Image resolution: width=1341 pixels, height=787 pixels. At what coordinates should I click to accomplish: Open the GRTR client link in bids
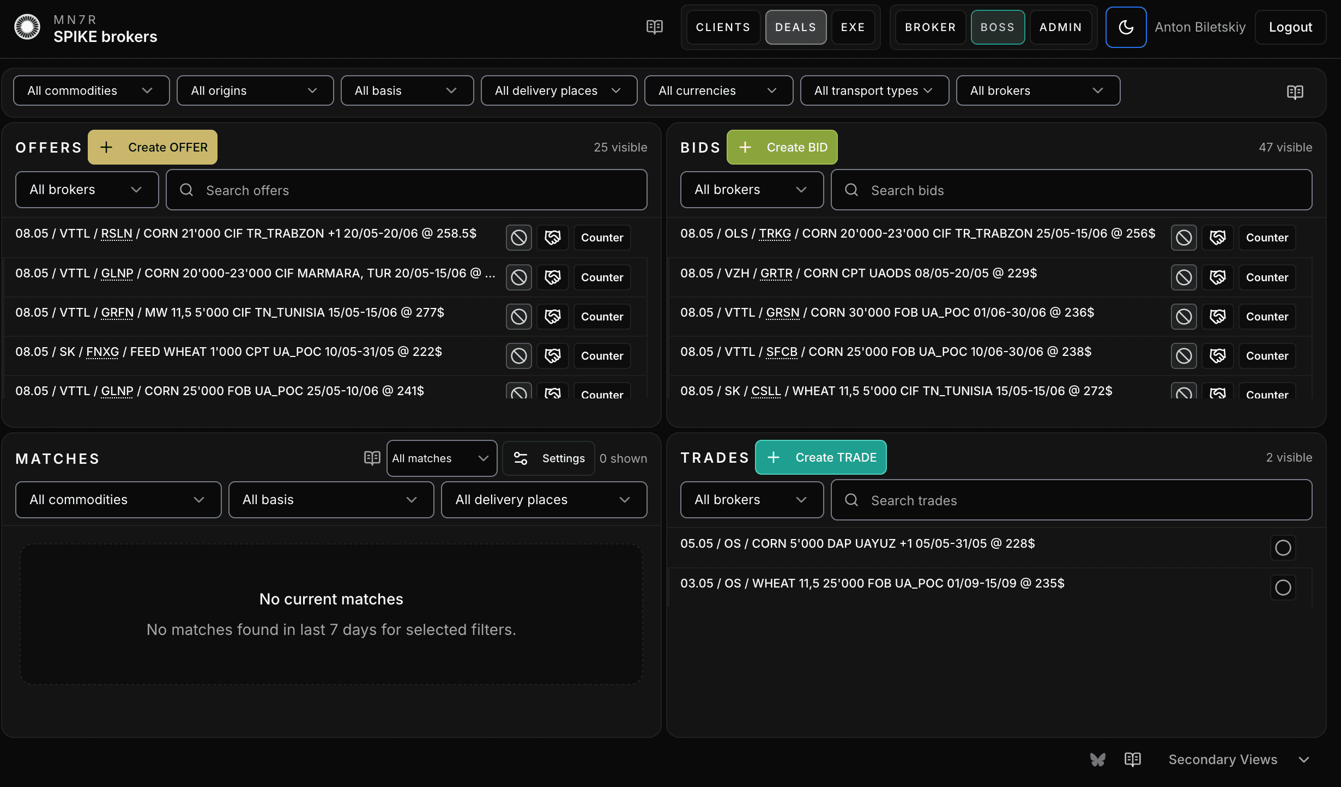[x=776, y=274]
